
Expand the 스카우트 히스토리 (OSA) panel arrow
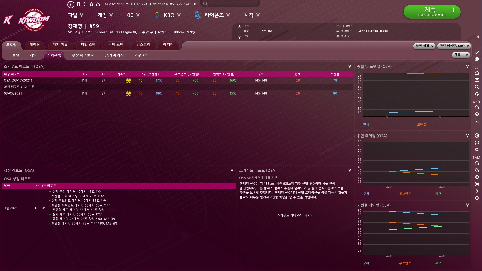pyautogui.click(x=349, y=66)
